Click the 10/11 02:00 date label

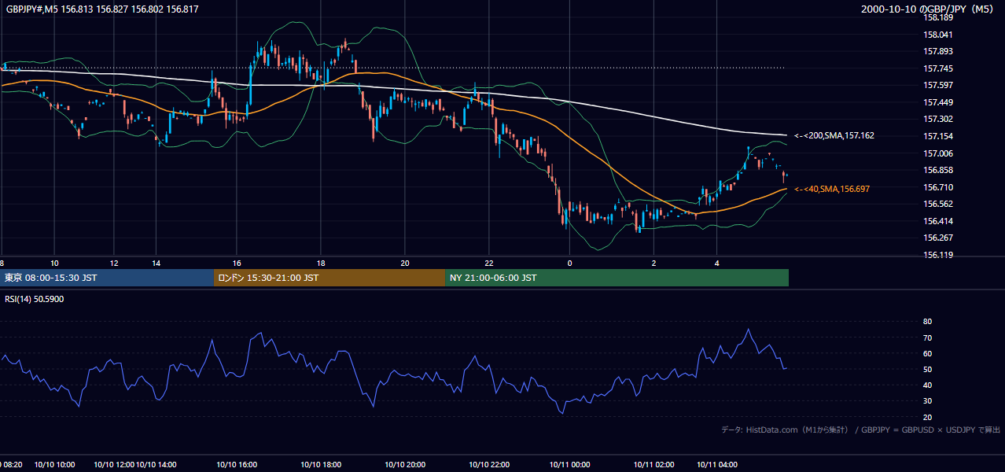coord(653,465)
